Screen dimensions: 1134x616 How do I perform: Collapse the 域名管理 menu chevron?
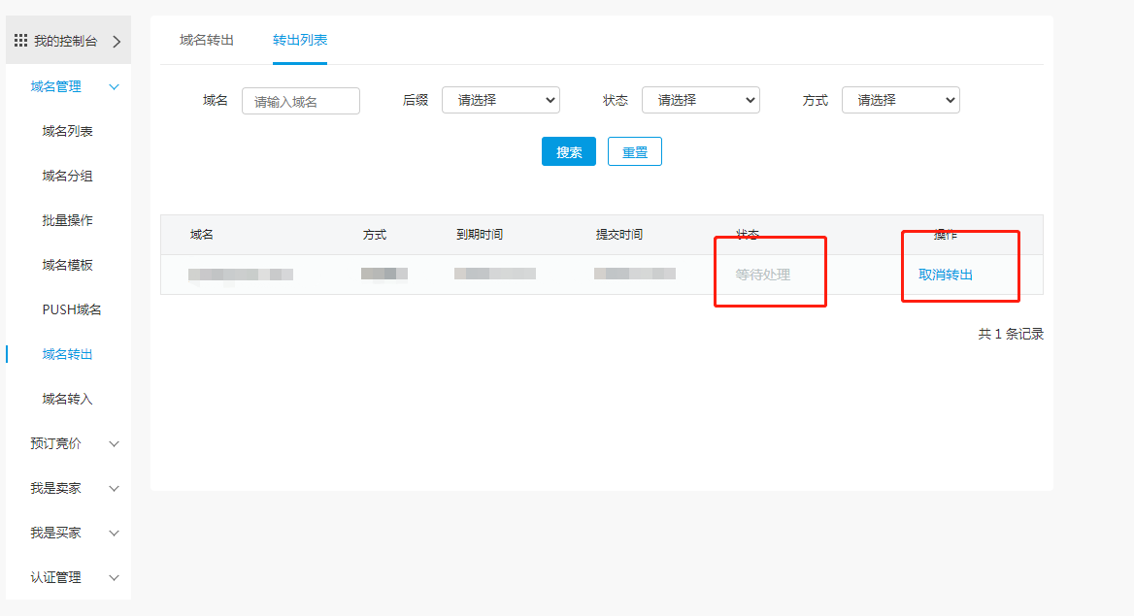coord(114,87)
